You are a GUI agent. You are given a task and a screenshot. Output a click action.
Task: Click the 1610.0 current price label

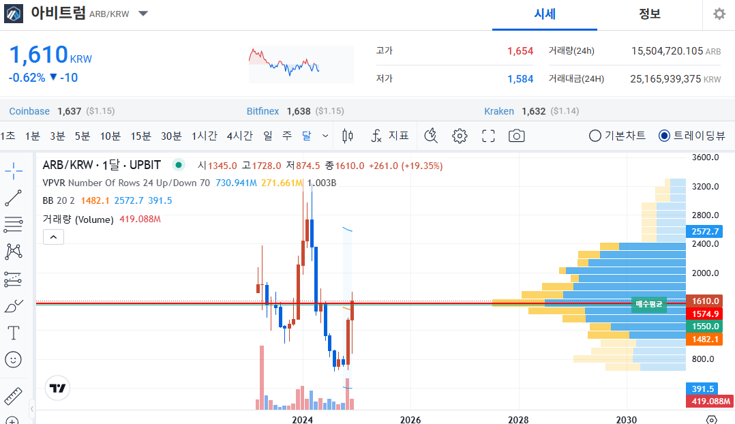(x=706, y=301)
